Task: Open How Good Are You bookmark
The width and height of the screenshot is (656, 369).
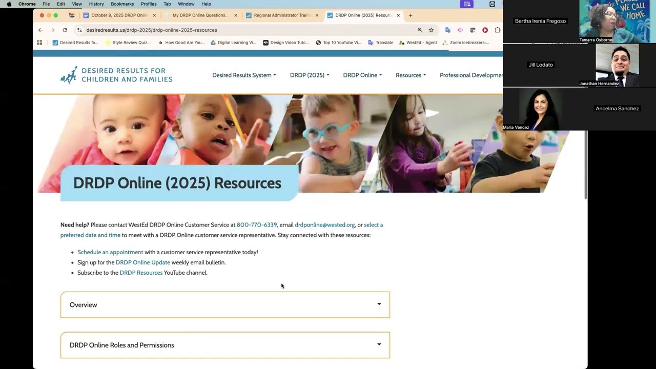Action: (181, 43)
